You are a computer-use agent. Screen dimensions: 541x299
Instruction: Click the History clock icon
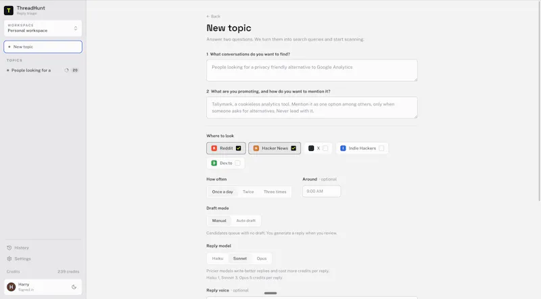click(x=9, y=248)
